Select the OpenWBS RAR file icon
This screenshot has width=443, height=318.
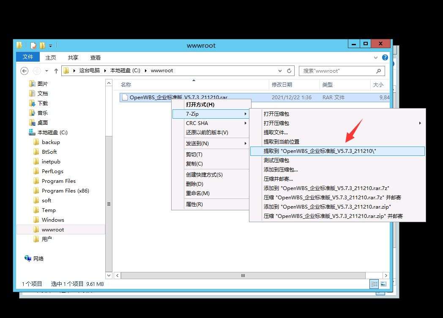coord(124,97)
